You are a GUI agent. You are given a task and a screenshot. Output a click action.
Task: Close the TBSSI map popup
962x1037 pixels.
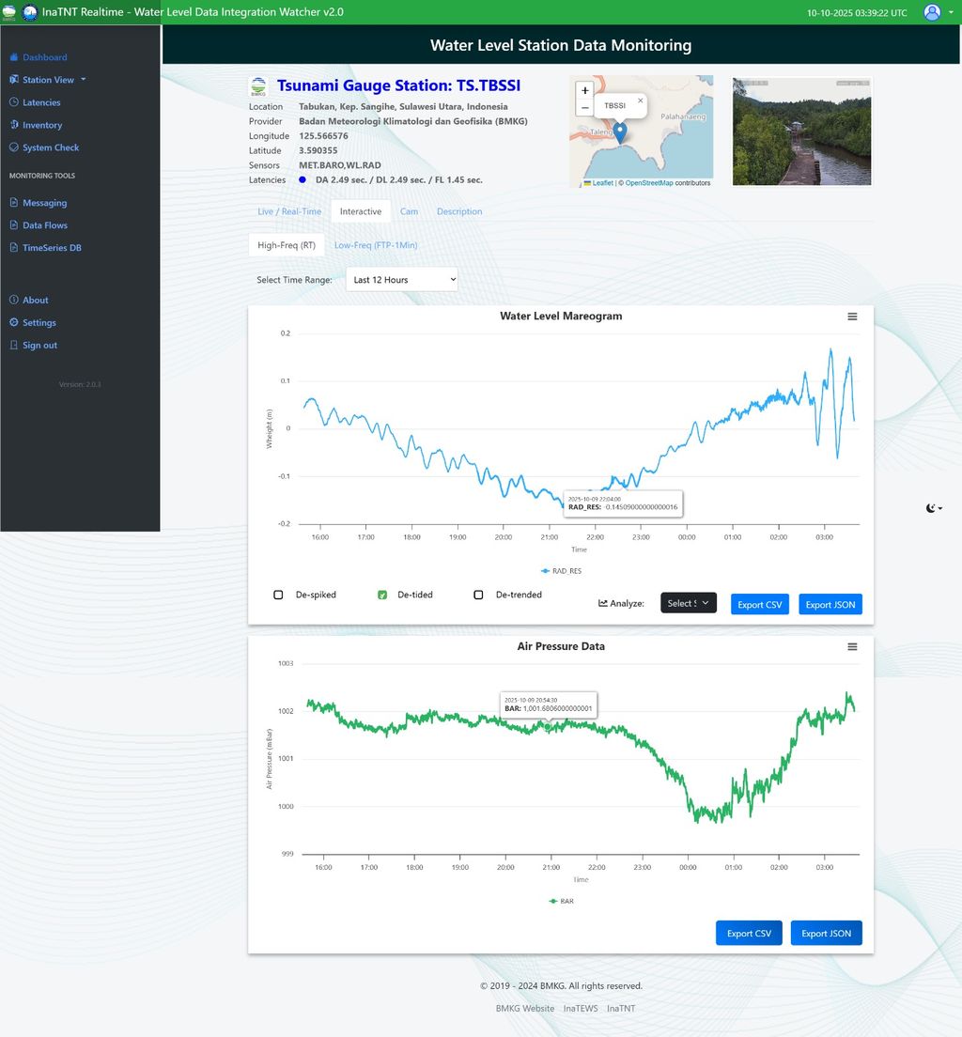(x=640, y=100)
